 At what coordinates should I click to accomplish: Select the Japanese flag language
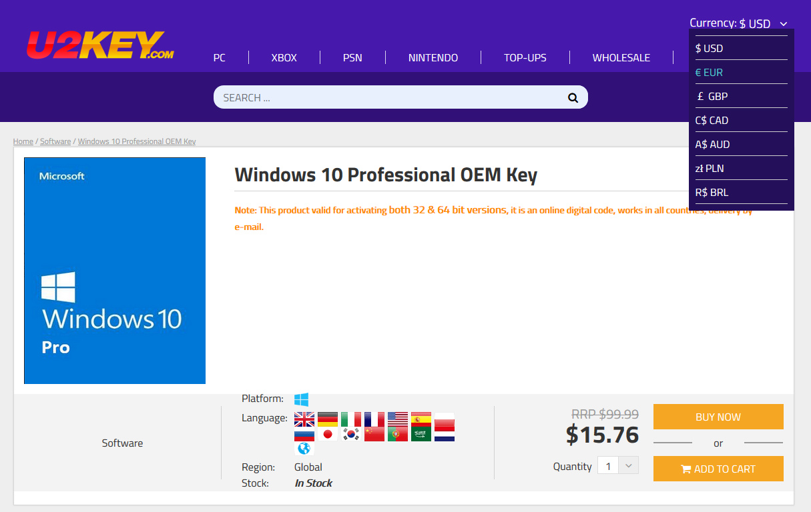[x=328, y=434]
